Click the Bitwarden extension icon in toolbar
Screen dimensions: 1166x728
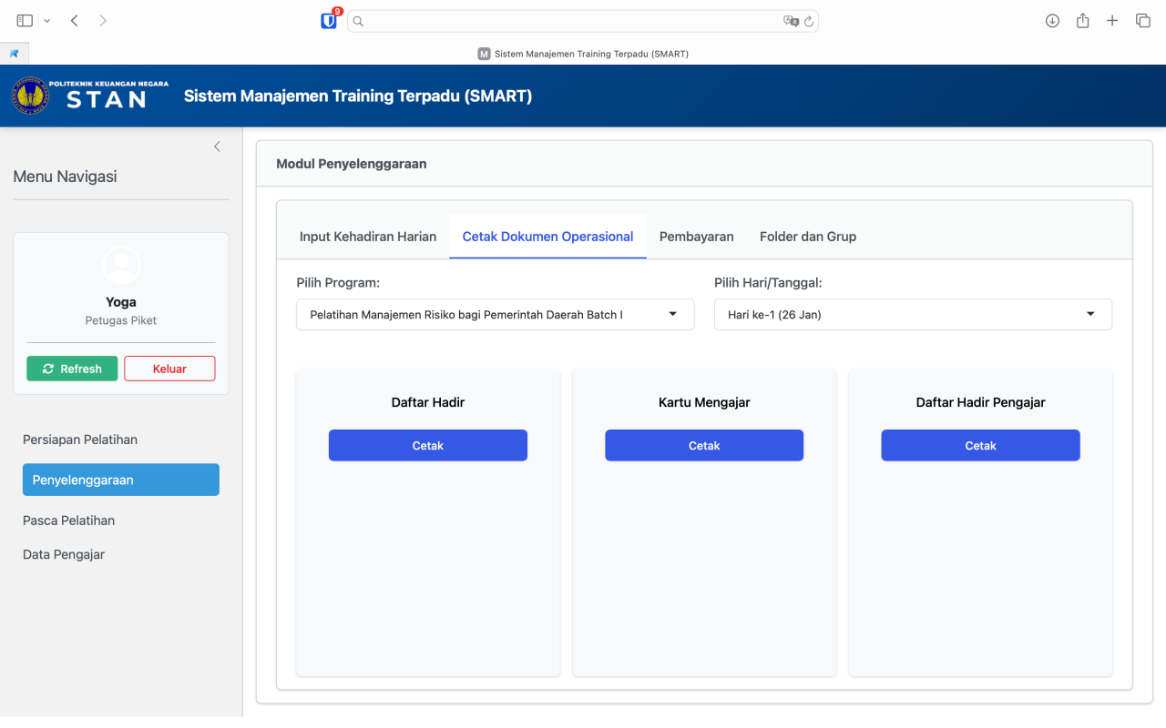pyautogui.click(x=329, y=21)
